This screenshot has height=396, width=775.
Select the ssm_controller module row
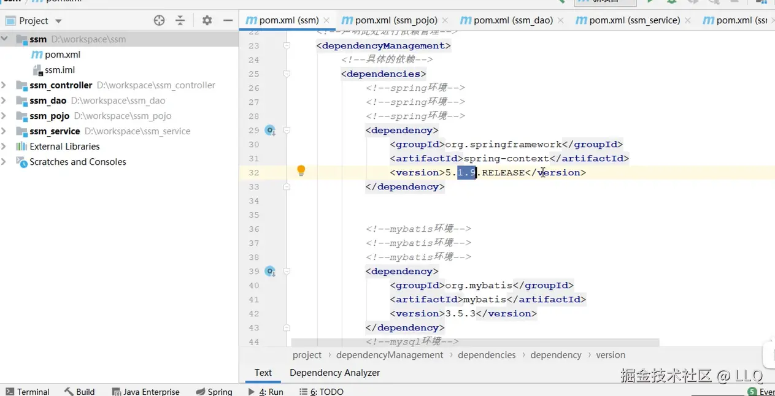(119, 85)
